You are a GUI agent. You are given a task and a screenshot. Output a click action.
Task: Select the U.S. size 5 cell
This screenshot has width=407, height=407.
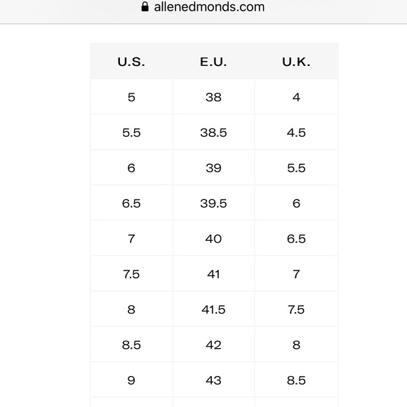pos(131,97)
